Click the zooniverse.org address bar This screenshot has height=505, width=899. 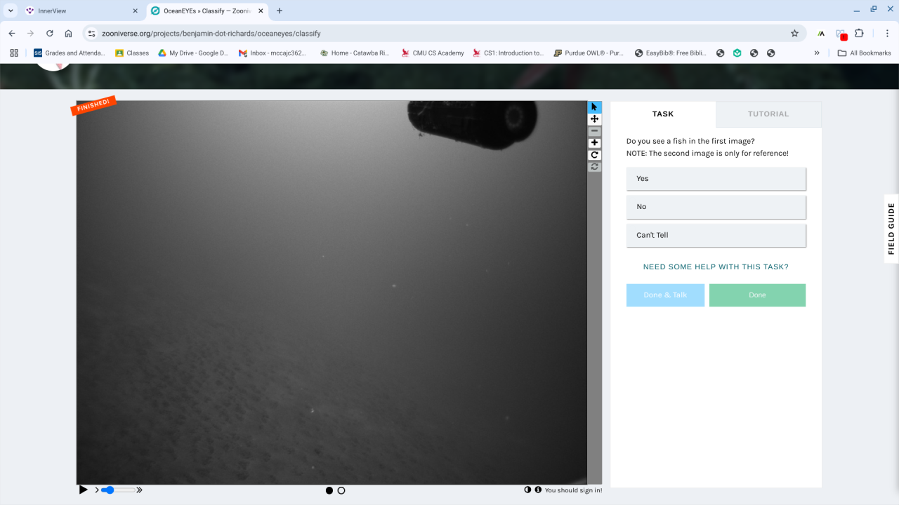442,33
